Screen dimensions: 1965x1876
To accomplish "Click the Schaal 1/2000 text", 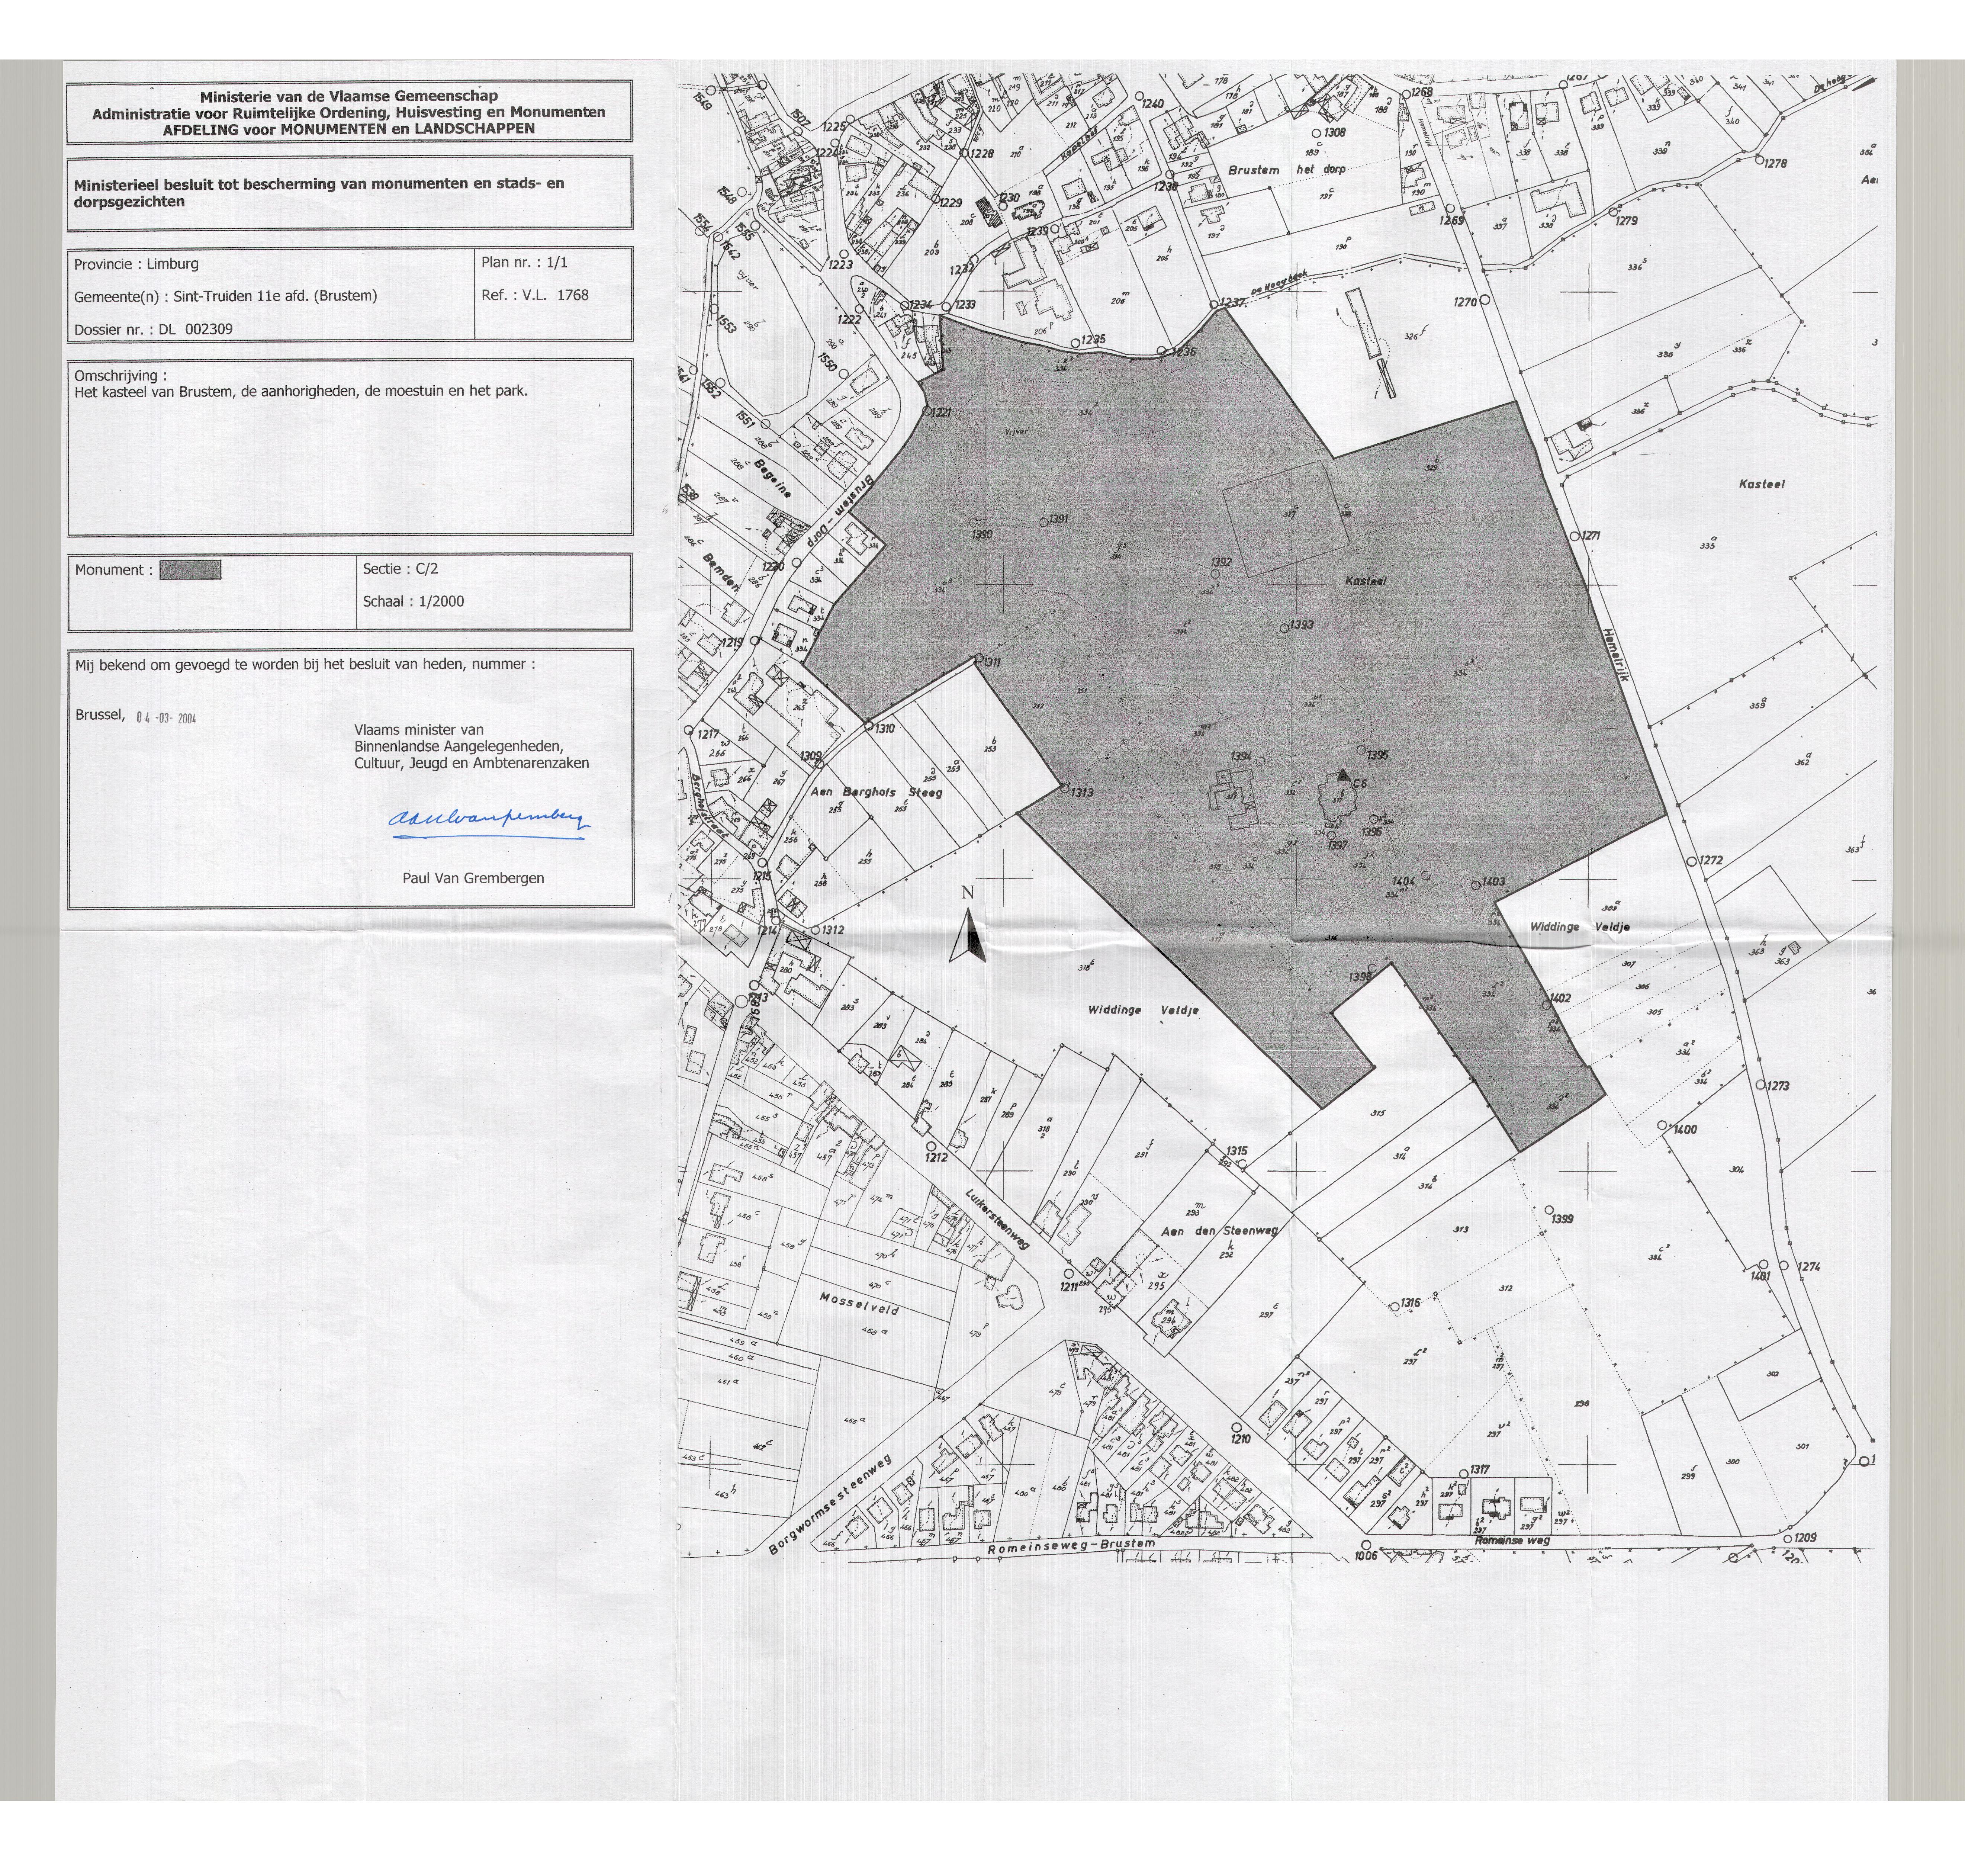I will (413, 601).
